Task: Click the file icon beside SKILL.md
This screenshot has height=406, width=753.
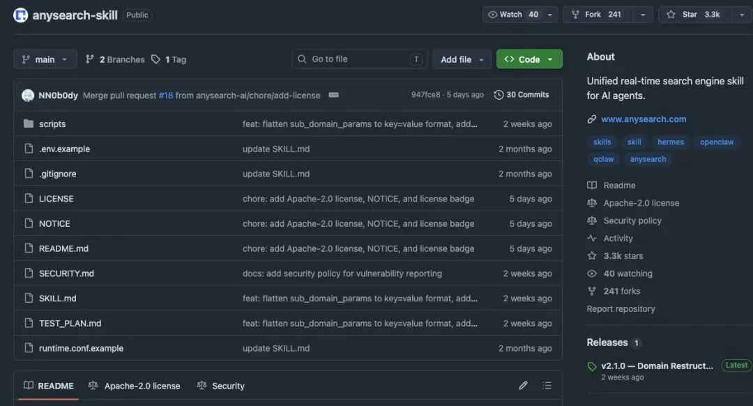Action: tap(29, 299)
